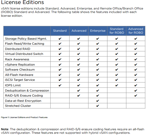Select the All-Flash Hardware row label
Viewport: 150px width, 135px height.
(19, 75)
